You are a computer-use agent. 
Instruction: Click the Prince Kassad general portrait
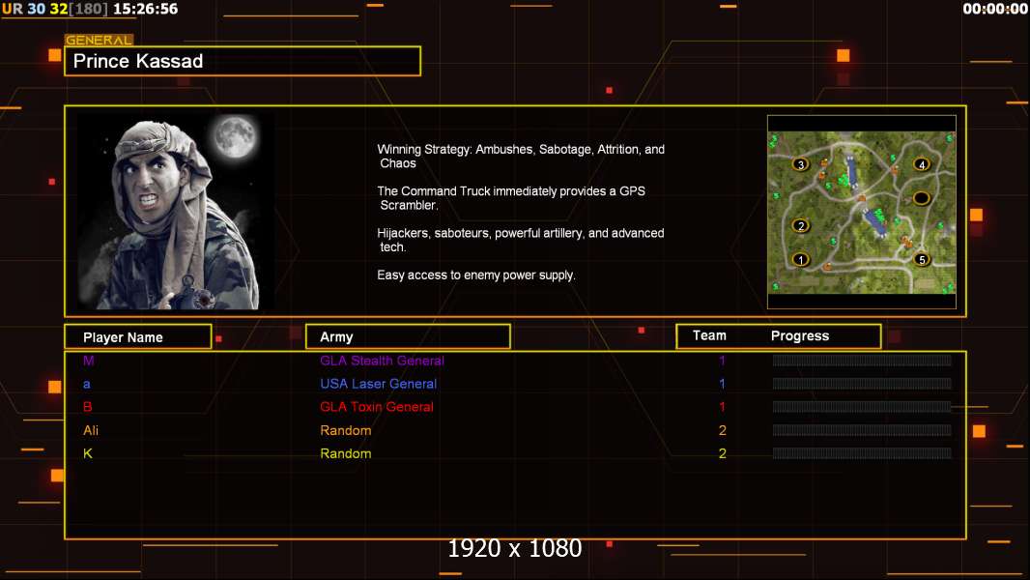coord(176,212)
